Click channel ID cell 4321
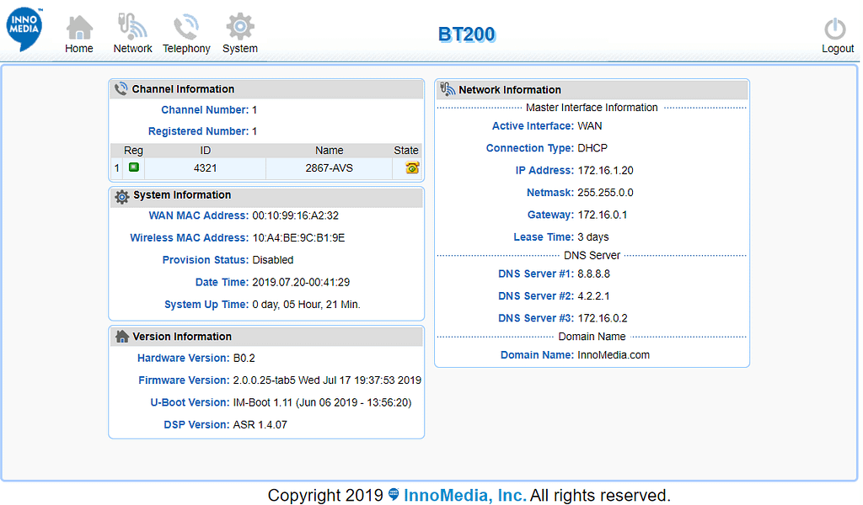This screenshot has height=505, width=863. tap(205, 168)
